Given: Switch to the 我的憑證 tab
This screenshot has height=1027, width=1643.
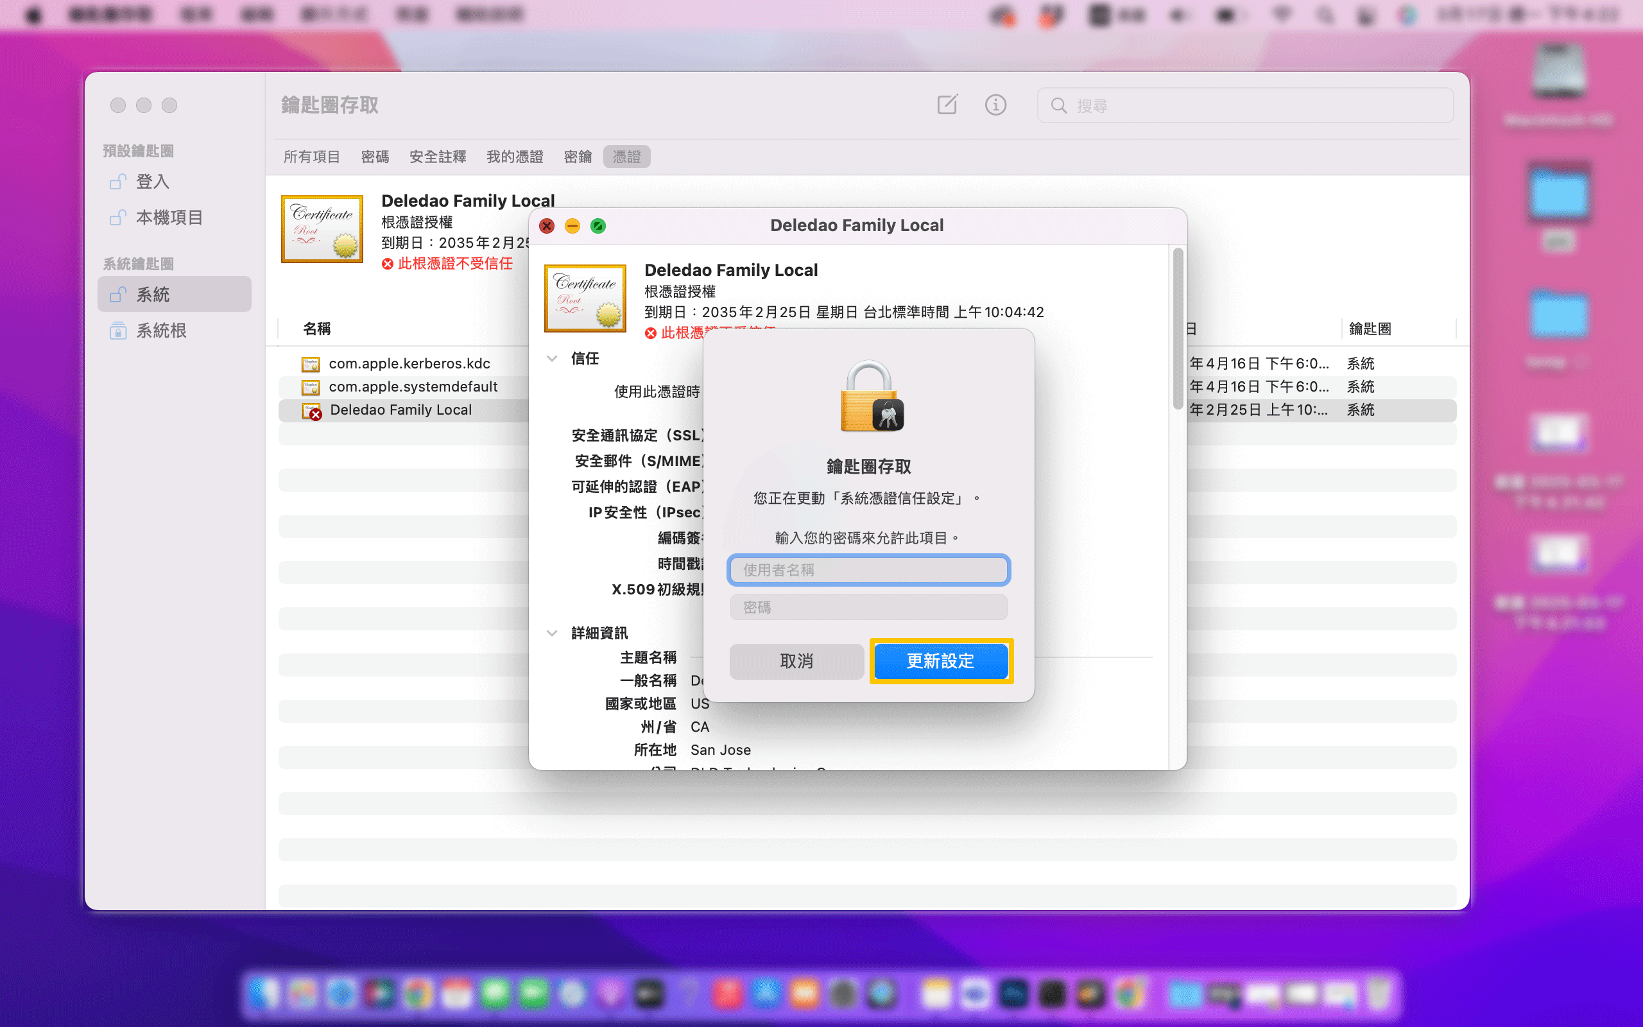Looking at the screenshot, I should pos(515,157).
